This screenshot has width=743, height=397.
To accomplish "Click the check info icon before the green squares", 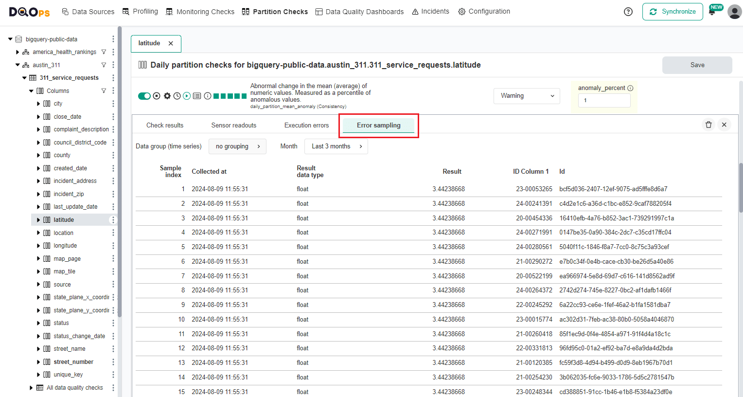I will tap(208, 96).
